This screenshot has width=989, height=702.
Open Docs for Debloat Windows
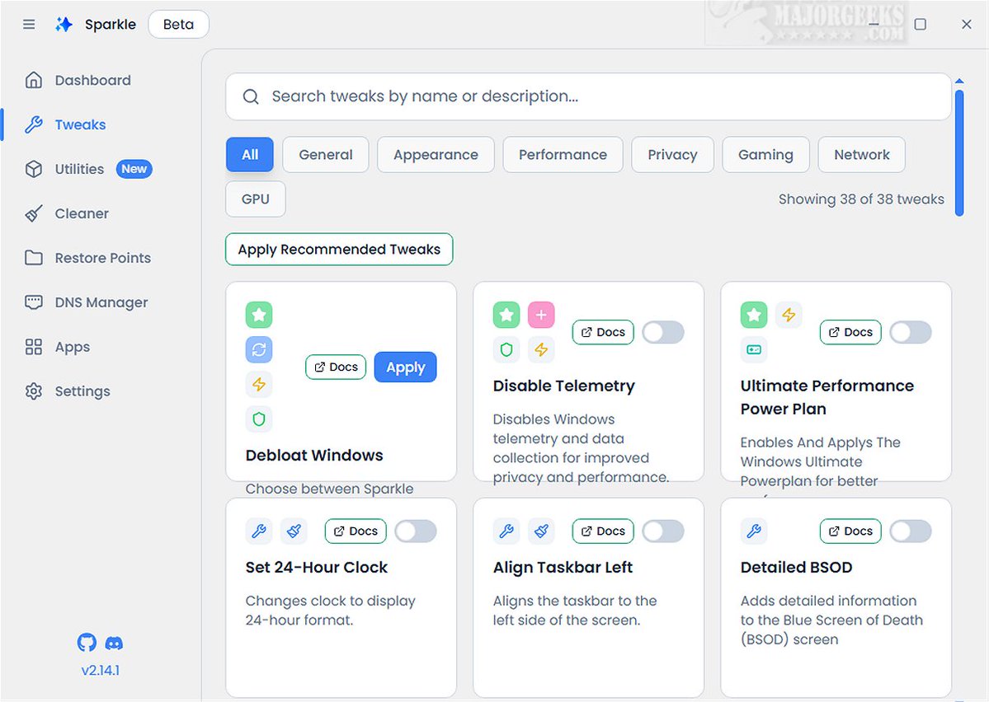[337, 367]
